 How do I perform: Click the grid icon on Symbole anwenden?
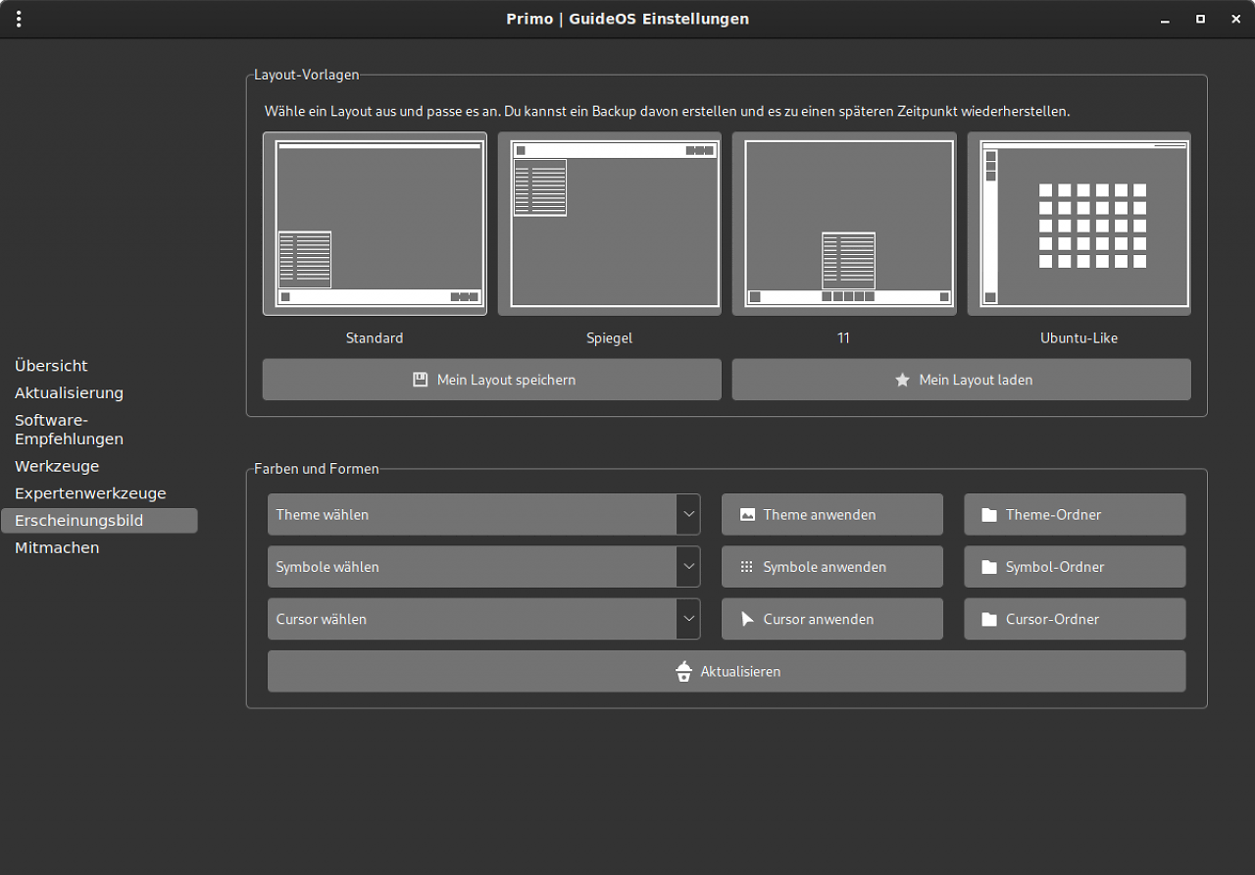[747, 567]
